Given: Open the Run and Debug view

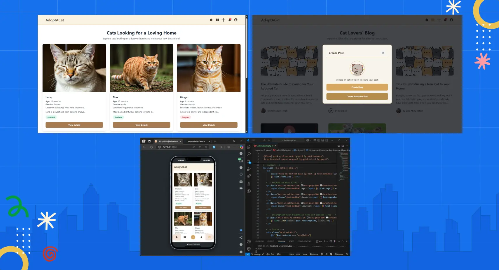Looking at the screenshot, I should tap(249, 169).
